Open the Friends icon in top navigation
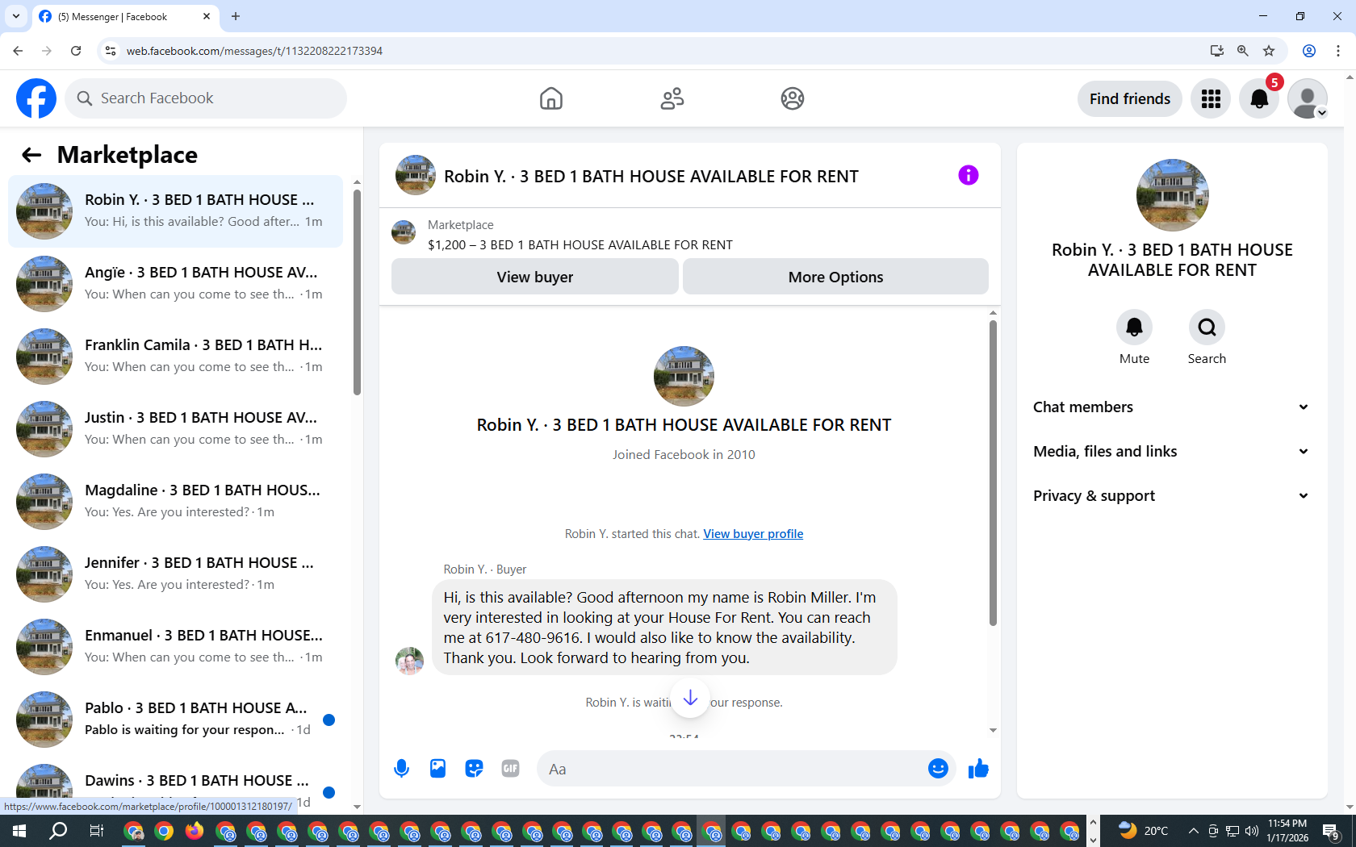Image resolution: width=1356 pixels, height=847 pixels. (x=672, y=98)
